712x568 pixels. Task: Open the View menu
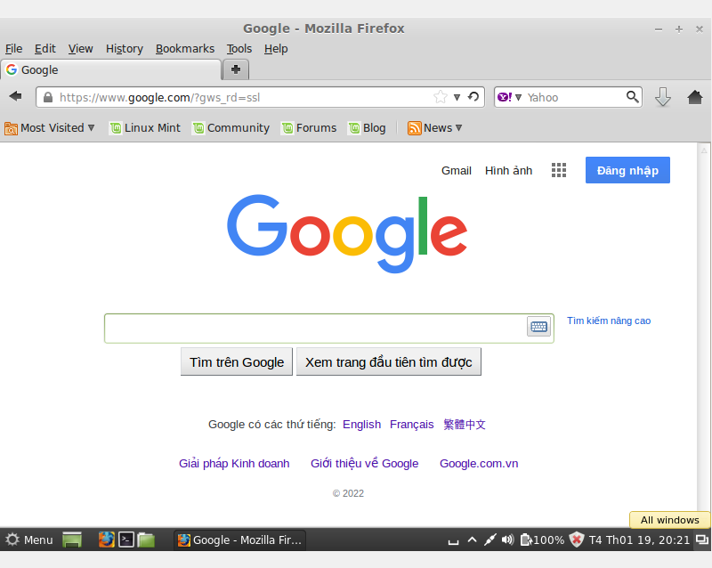click(x=80, y=49)
